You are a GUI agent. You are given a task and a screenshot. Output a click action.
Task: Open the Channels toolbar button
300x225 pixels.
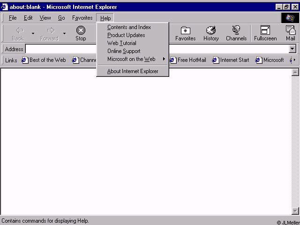[236, 33]
